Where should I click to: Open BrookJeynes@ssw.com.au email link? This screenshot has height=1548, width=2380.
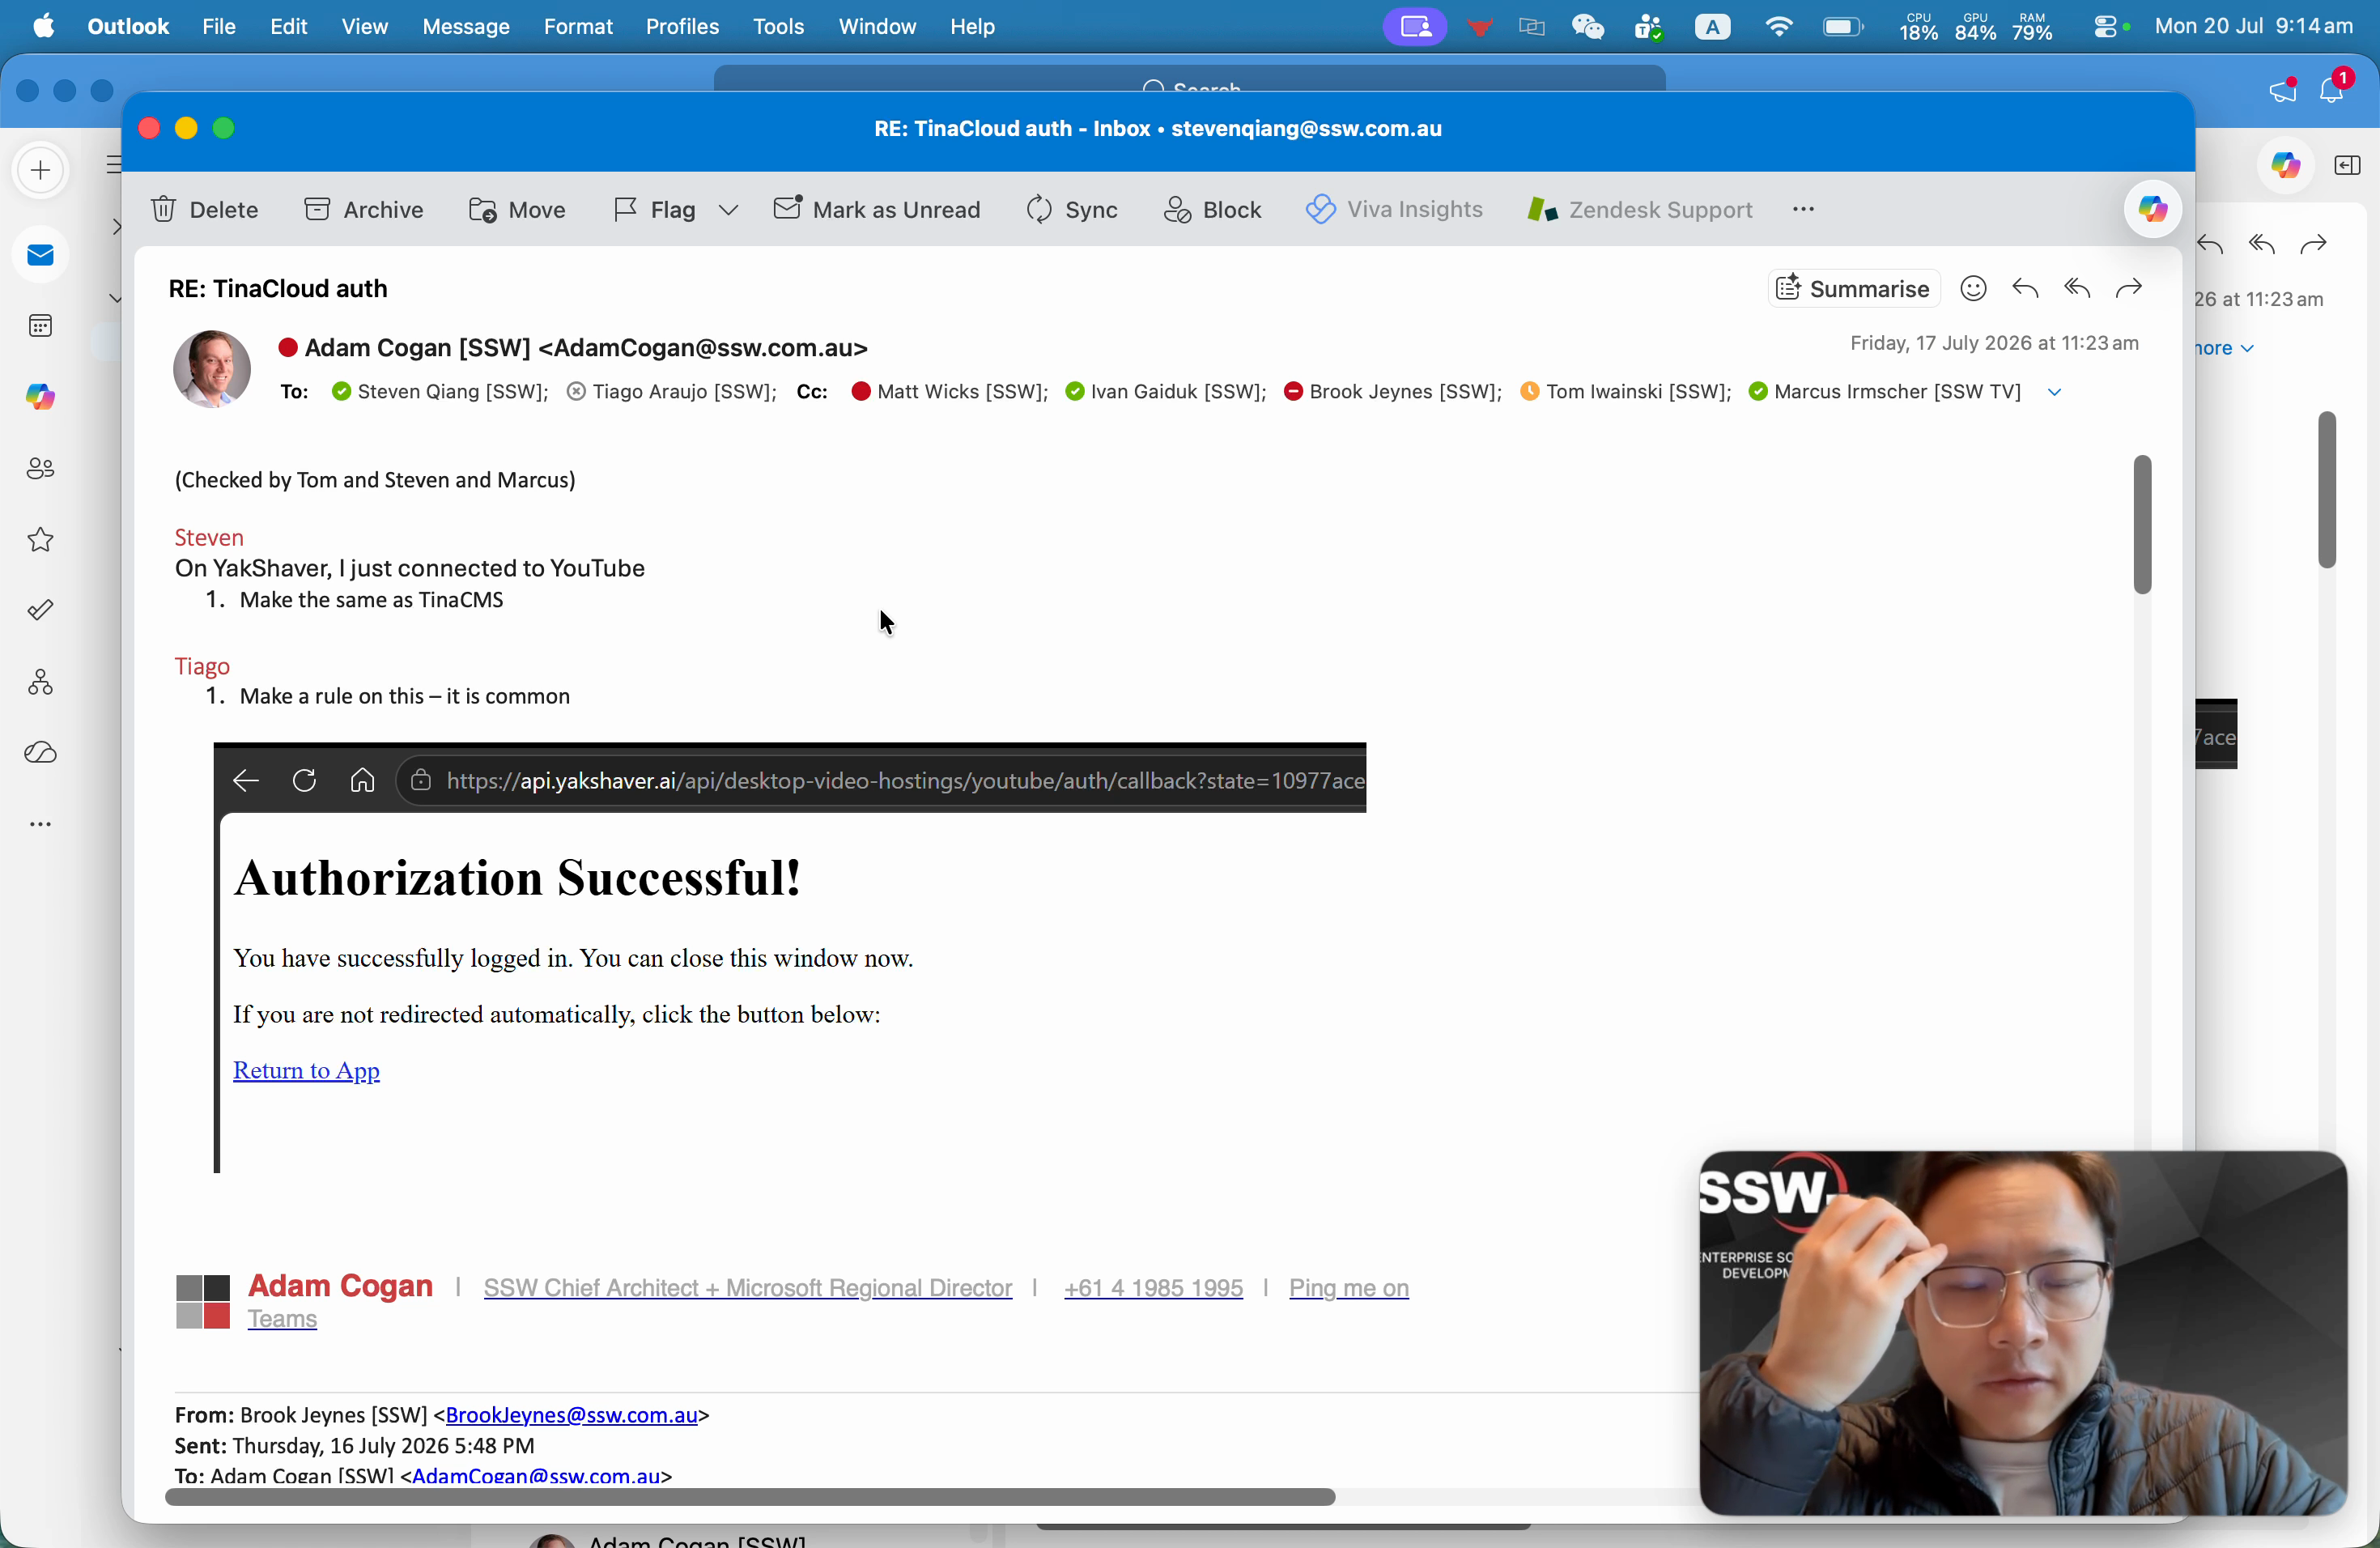pyautogui.click(x=572, y=1415)
